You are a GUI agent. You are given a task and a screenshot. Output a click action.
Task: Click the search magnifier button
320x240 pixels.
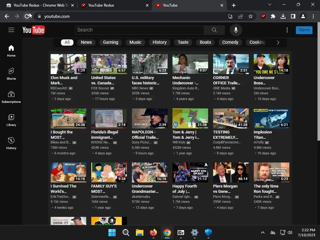[x=214, y=30]
